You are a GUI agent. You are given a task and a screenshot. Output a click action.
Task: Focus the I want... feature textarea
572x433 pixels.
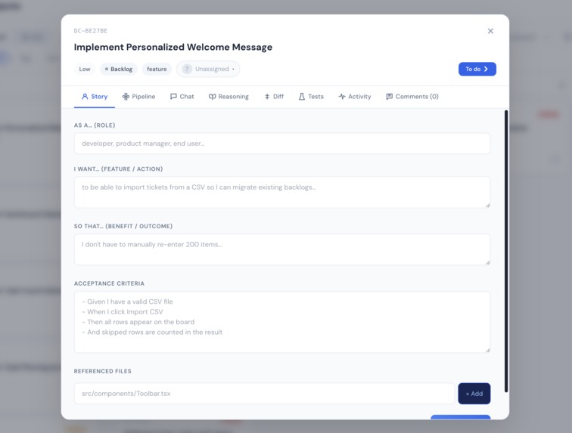click(282, 193)
